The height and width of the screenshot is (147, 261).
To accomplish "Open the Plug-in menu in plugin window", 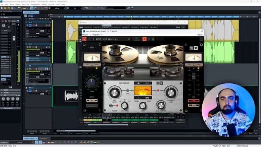I will [85, 35].
